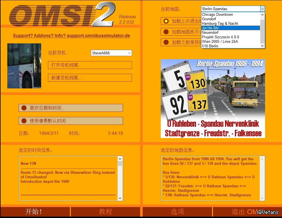Click the driver bus photo thumbnail

pyautogui.click(x=24, y=66)
